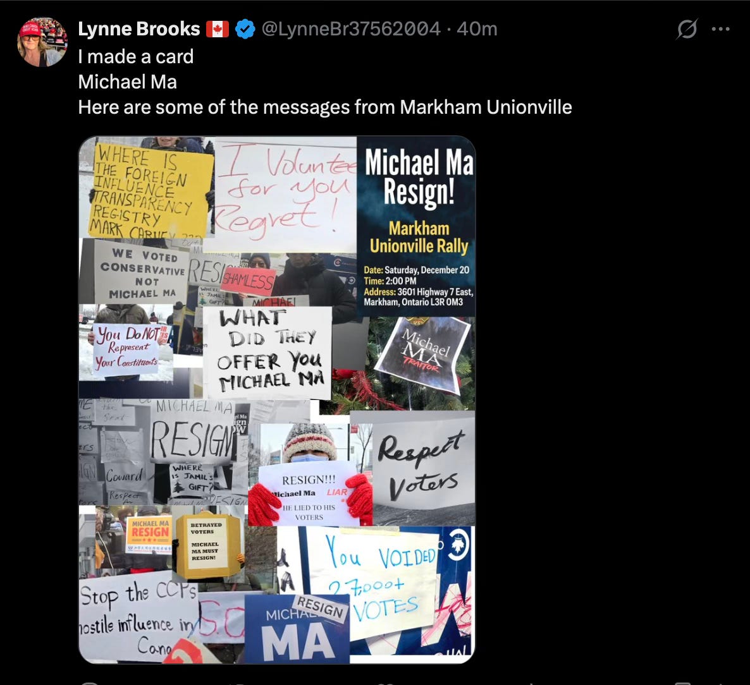This screenshot has height=685, width=750.
Task: Click the Canadian flag emoji beside the name
Action: 218,29
